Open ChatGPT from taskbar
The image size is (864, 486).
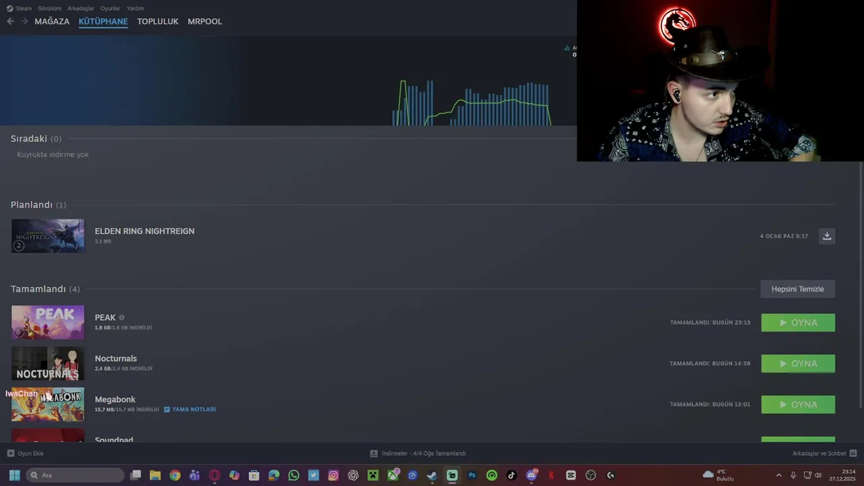[353, 475]
